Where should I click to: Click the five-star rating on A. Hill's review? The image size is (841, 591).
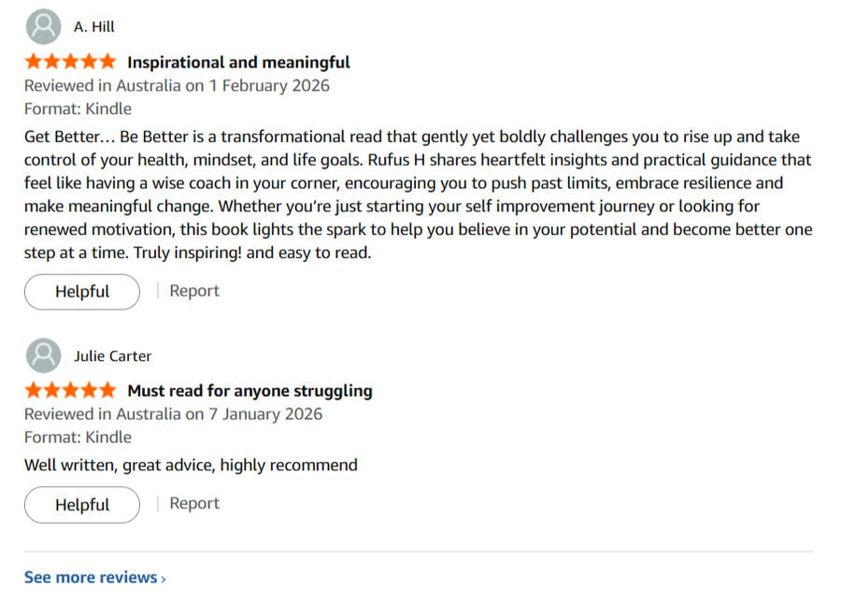point(70,63)
